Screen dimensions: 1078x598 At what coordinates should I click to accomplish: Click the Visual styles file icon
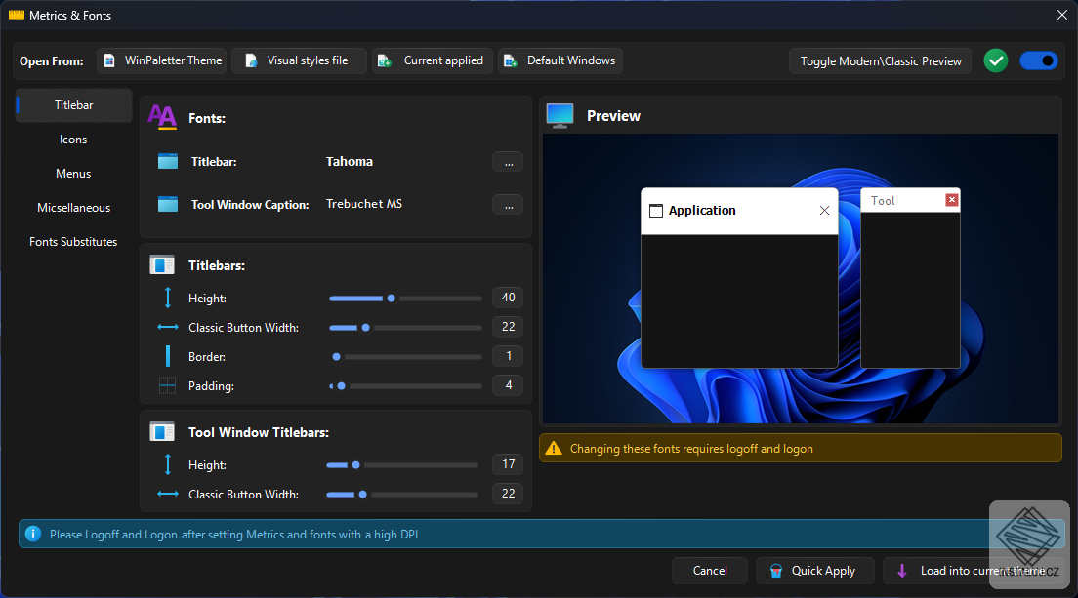(250, 60)
